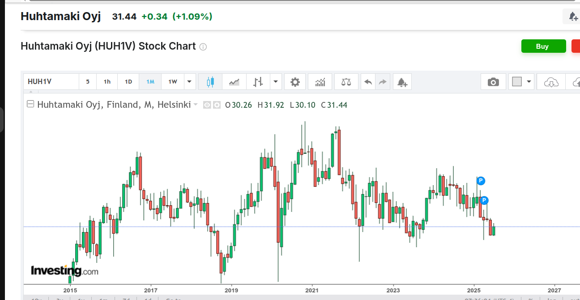Click the green Buy button

coord(543,46)
